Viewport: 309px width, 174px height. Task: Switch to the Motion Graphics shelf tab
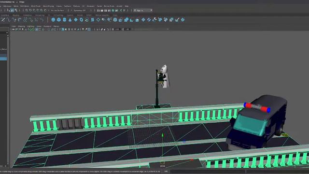pos(102,15)
